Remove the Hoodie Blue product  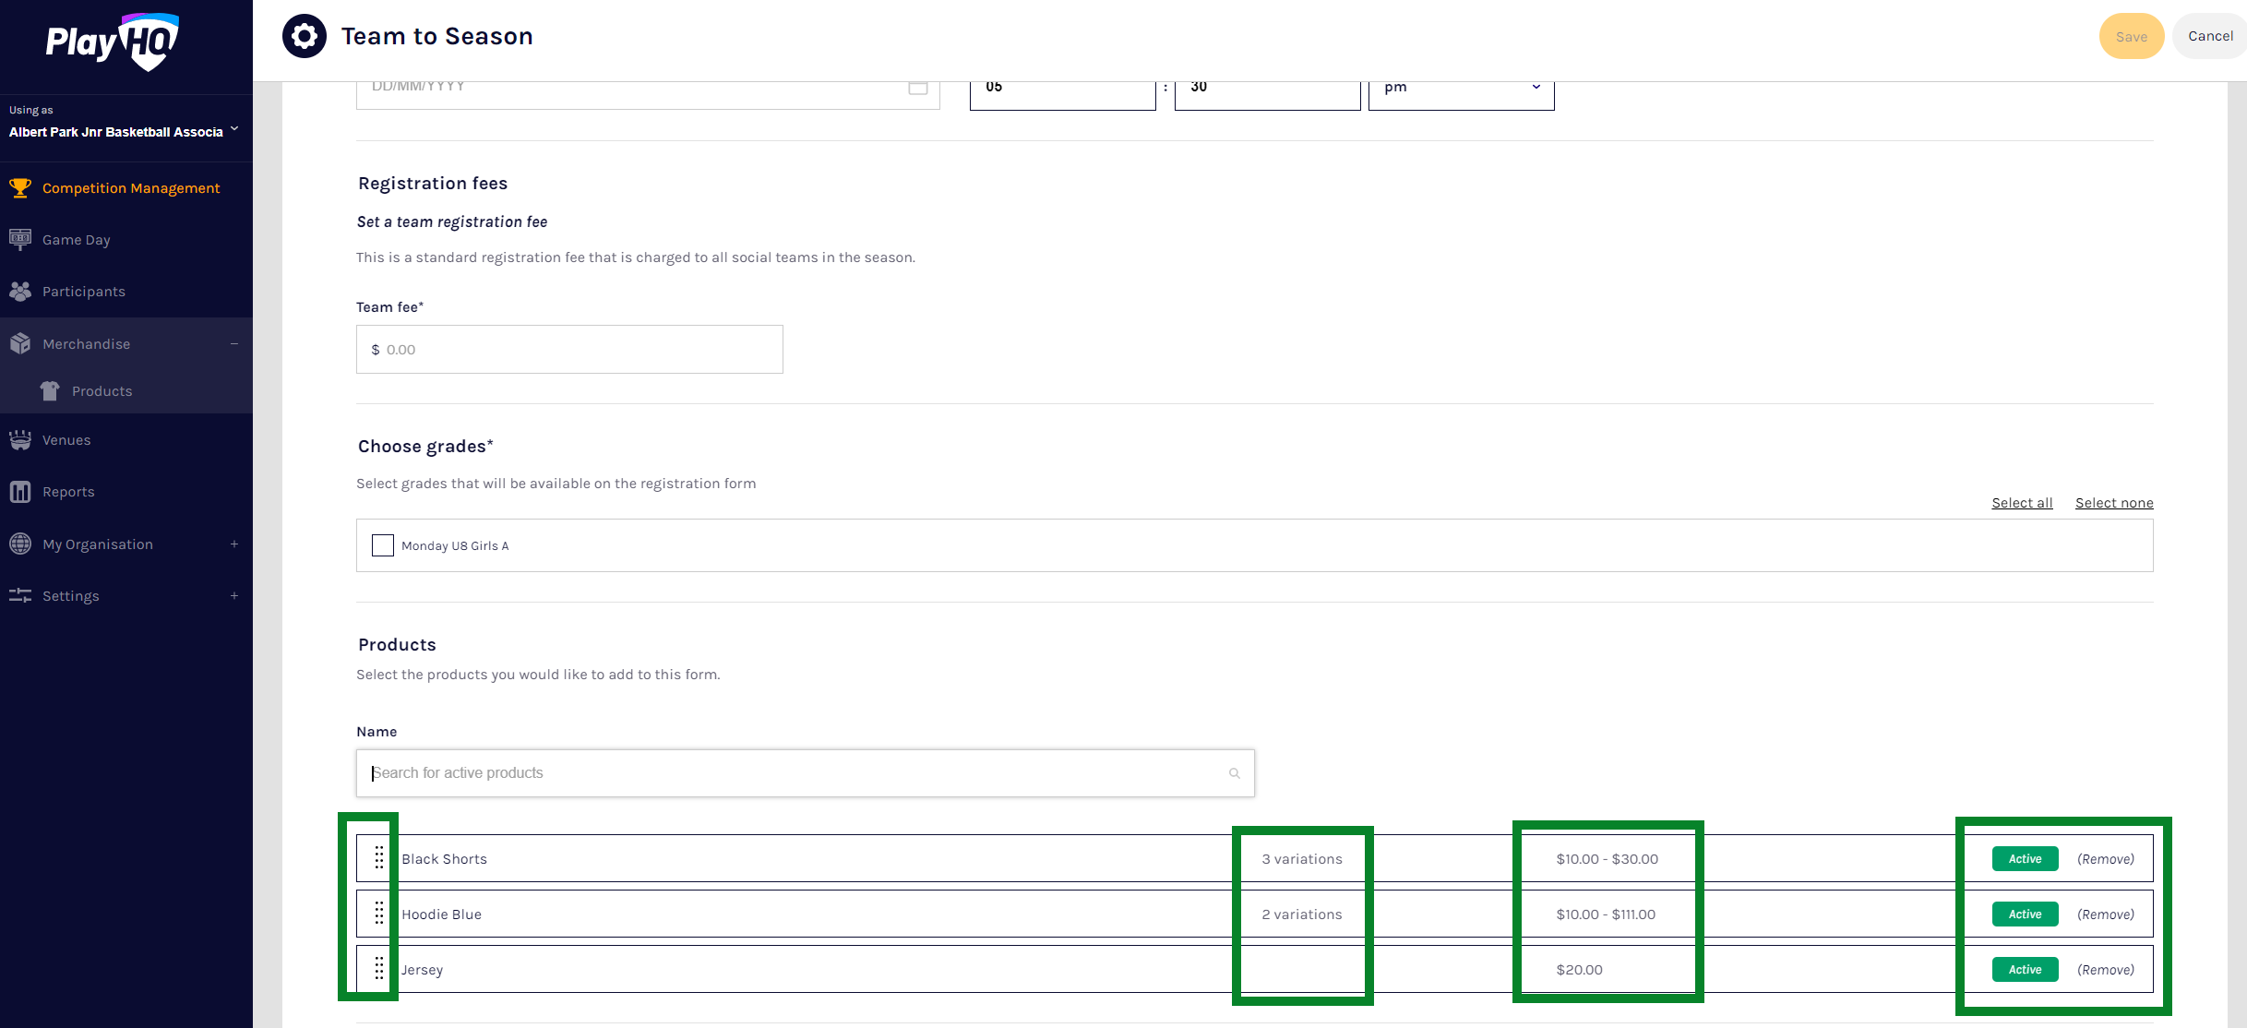click(2106, 914)
